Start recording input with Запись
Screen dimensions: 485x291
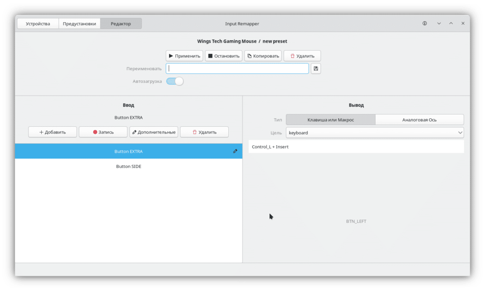click(103, 132)
